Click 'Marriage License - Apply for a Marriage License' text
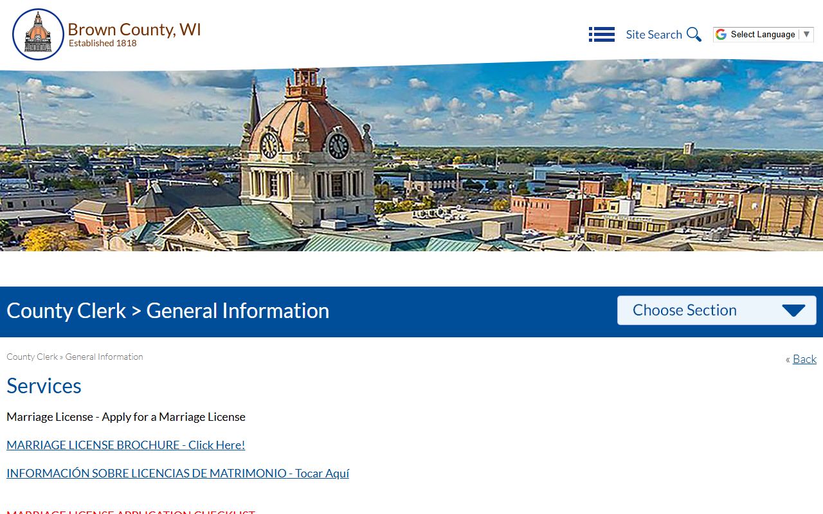Screen dimensions: 823x514 tap(126, 416)
